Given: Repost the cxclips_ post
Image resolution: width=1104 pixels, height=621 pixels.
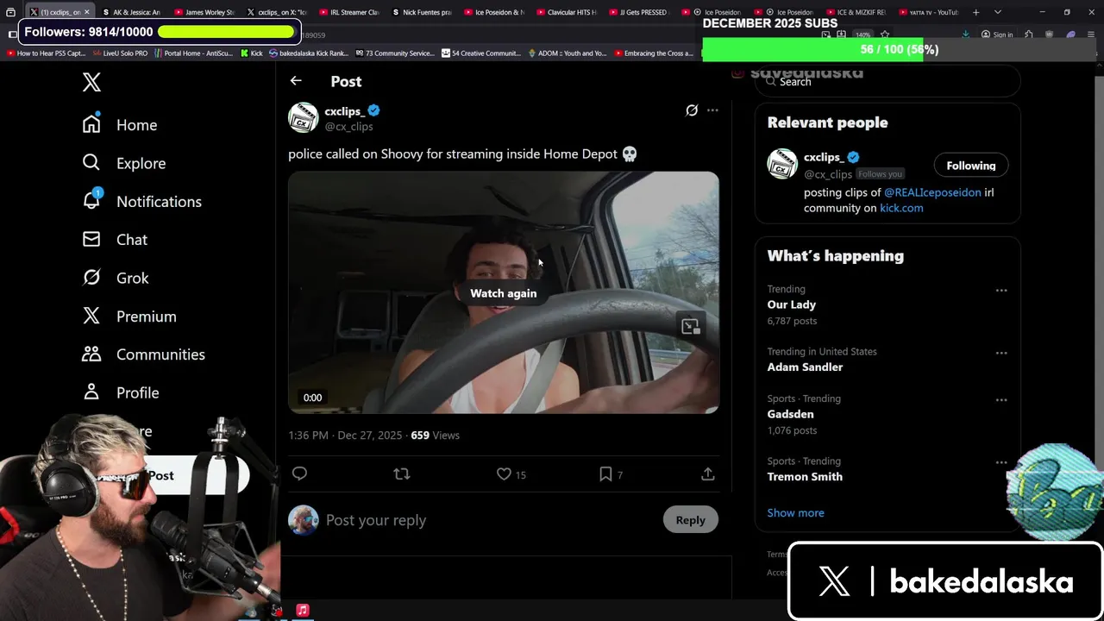Looking at the screenshot, I should 402,474.
